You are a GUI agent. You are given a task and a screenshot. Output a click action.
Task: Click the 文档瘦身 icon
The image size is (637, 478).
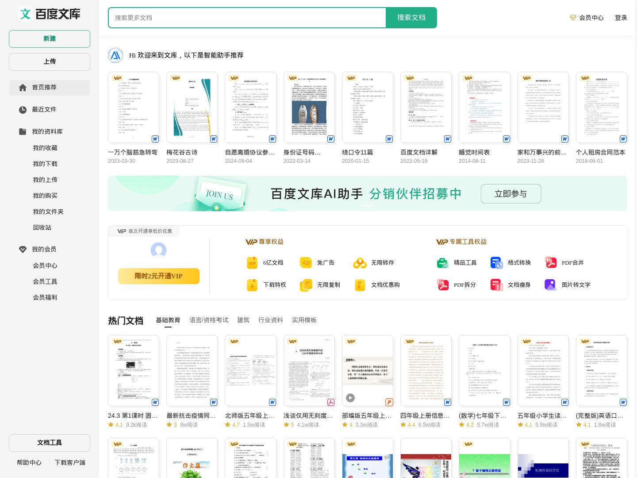[x=497, y=285]
